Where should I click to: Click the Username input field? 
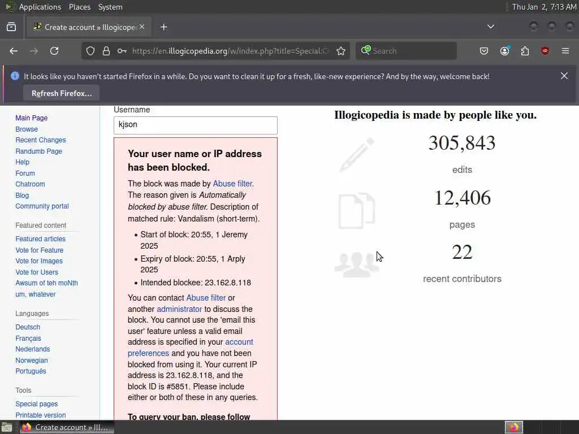tap(195, 125)
